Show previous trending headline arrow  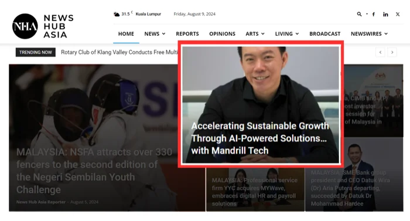pos(381,52)
